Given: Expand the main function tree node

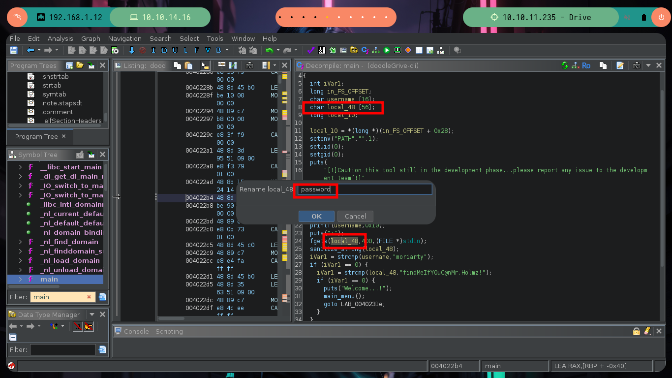Looking at the screenshot, I should [20, 279].
